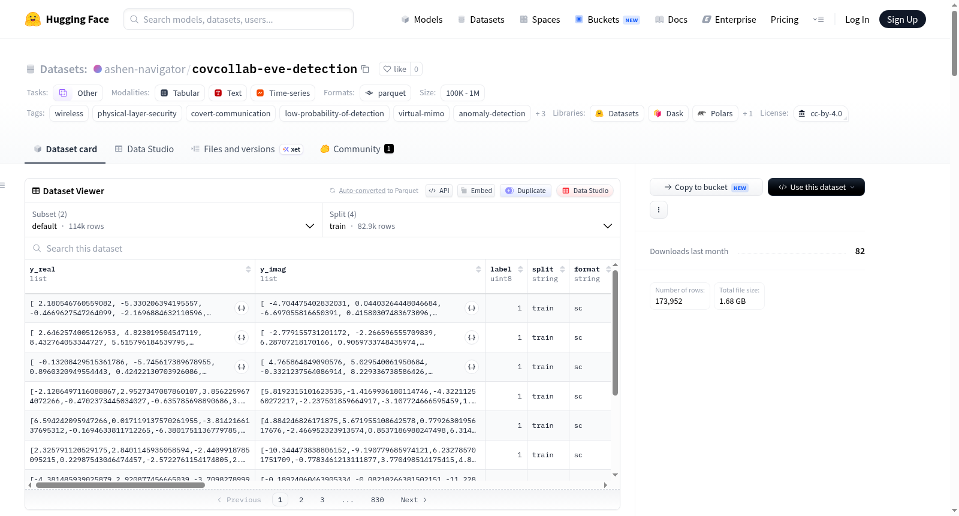Open JSON braces icon in second y_real row
This screenshot has height=516, width=959.
[242, 337]
